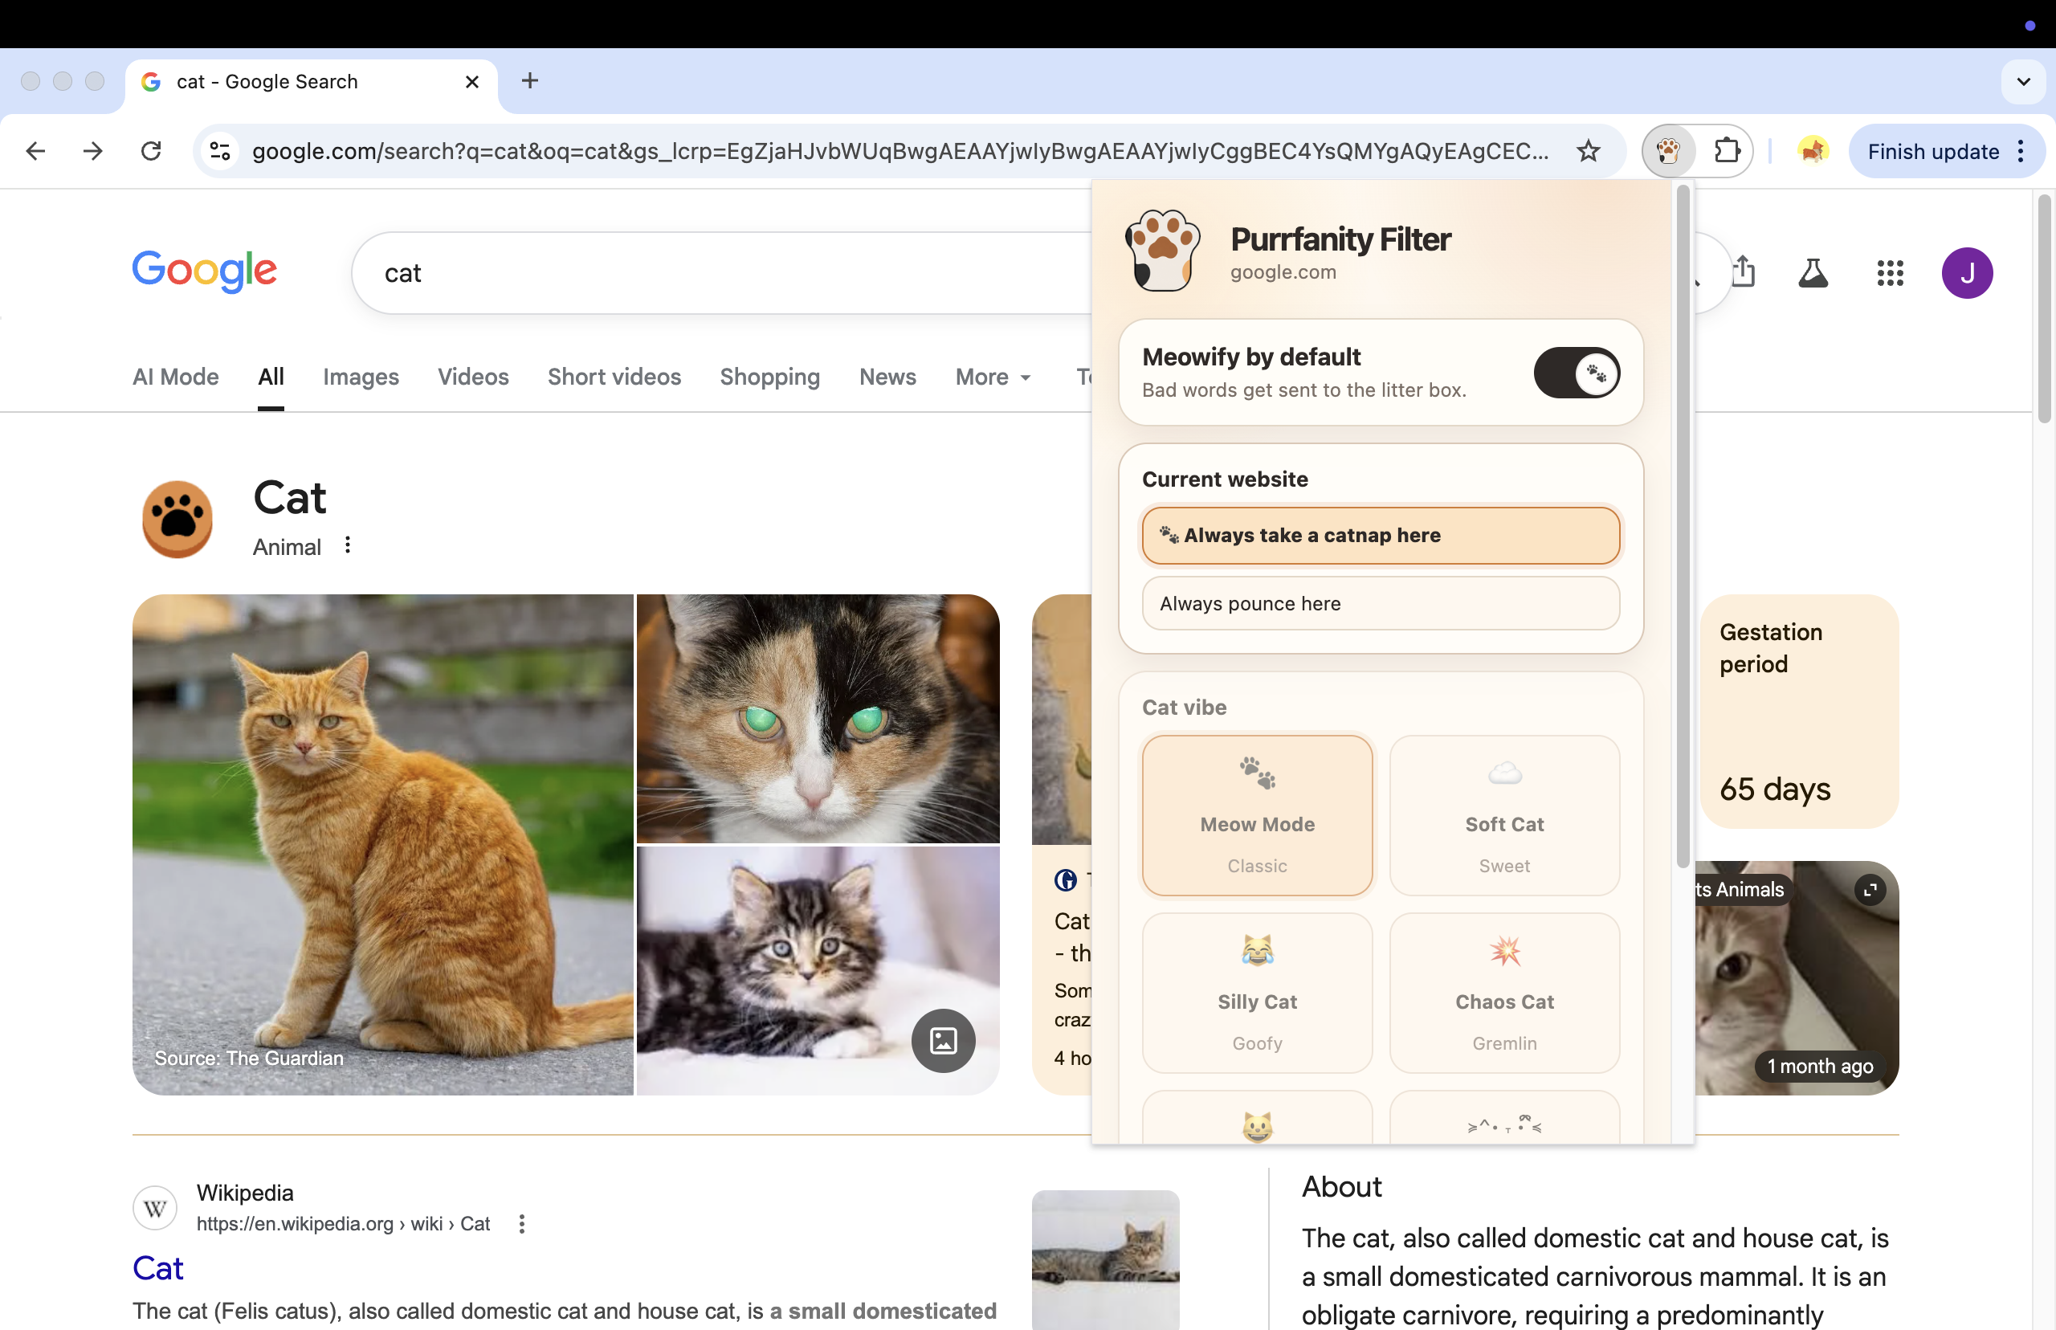Reload the current page
Image resolution: width=2056 pixels, height=1330 pixels.
coord(151,151)
